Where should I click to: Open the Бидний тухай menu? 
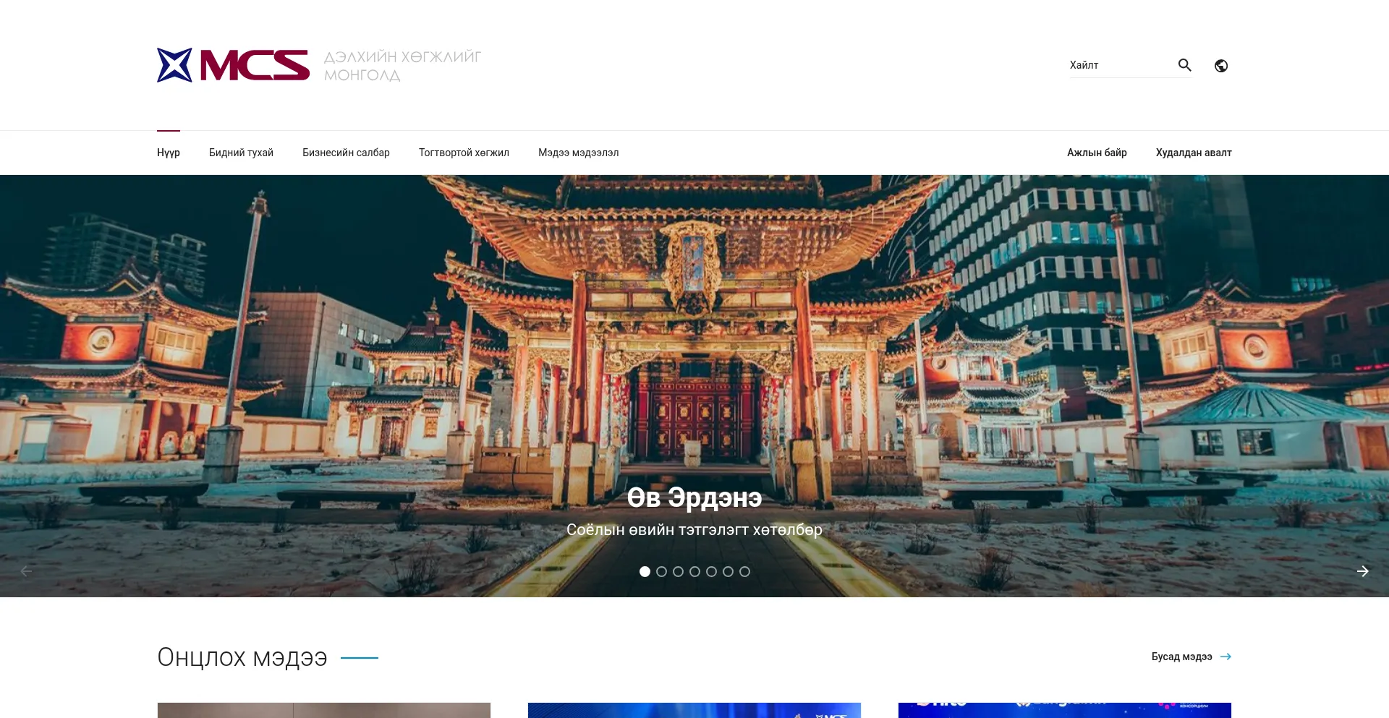(241, 153)
